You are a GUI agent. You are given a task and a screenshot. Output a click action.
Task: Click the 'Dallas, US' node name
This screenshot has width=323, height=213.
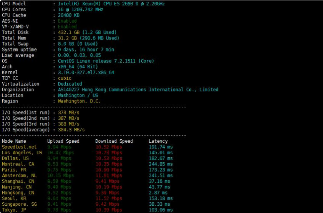[x=15, y=159]
